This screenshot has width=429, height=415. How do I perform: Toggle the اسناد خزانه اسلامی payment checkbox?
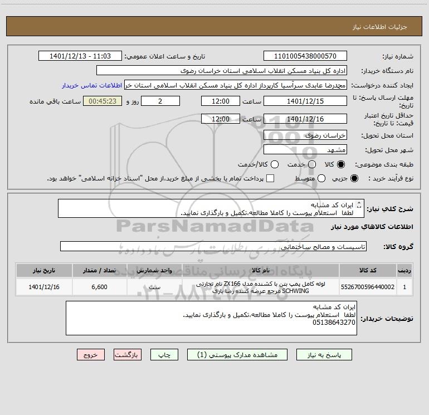270,178
